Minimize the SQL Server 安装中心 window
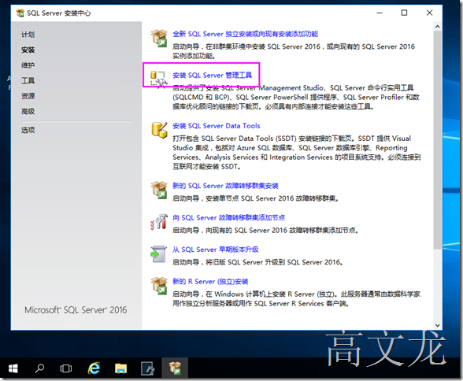Image resolution: width=463 pixels, height=381 pixels. [380, 13]
